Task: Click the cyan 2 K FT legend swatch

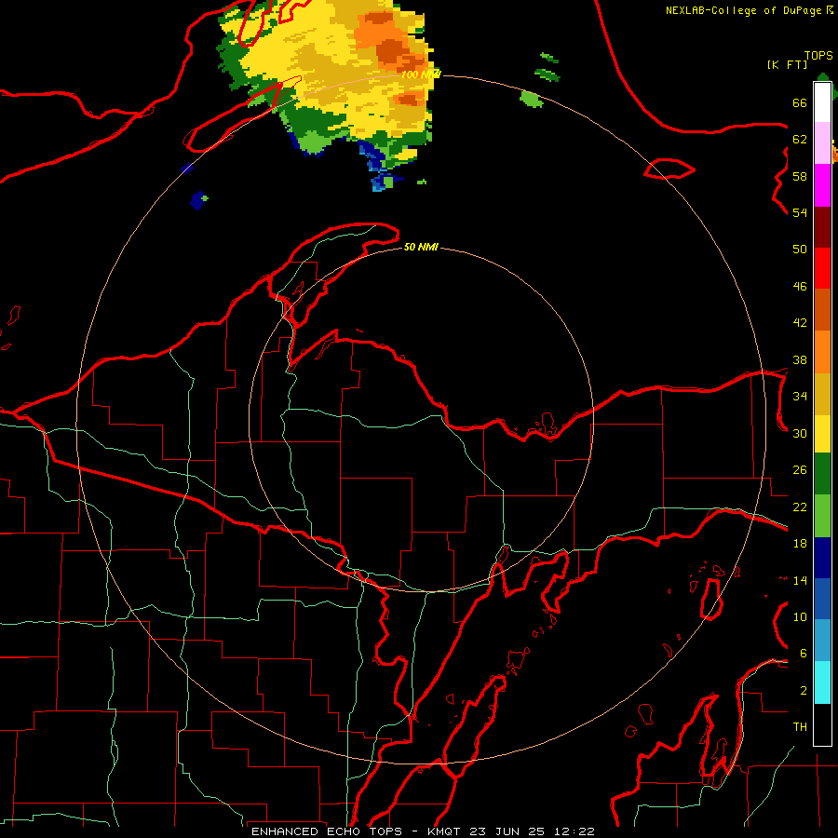Action: [822, 683]
